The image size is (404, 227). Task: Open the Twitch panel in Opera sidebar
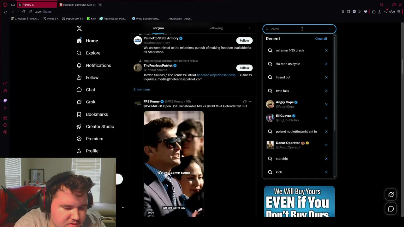coord(5,101)
